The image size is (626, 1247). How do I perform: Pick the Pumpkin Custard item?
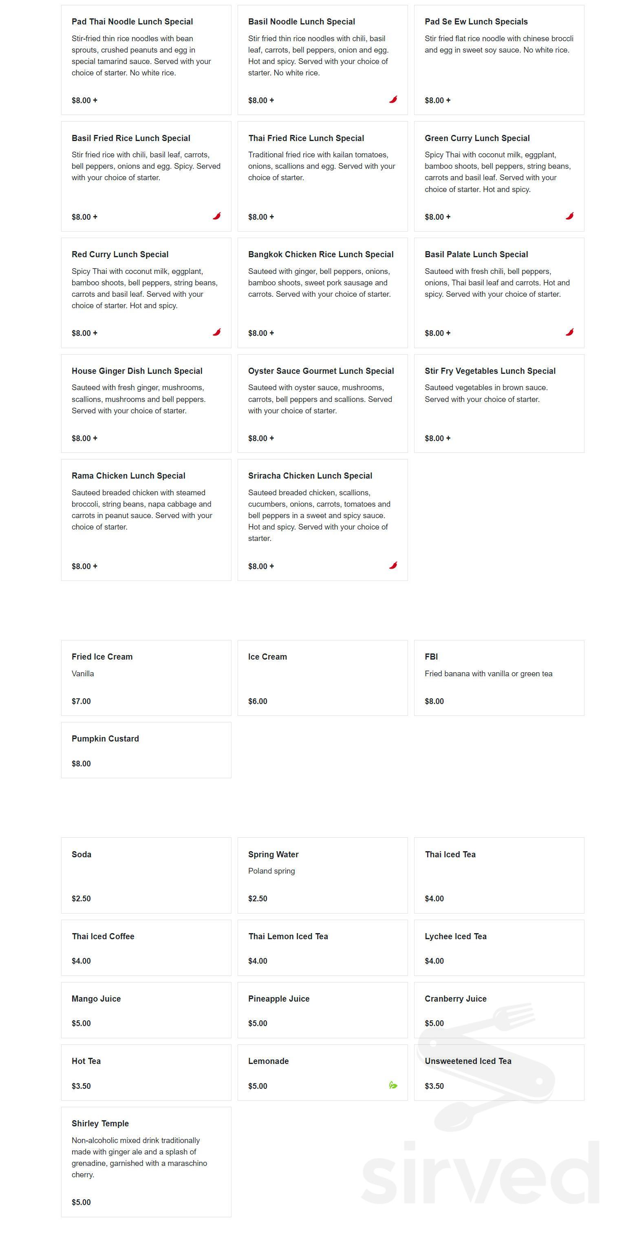tap(146, 750)
